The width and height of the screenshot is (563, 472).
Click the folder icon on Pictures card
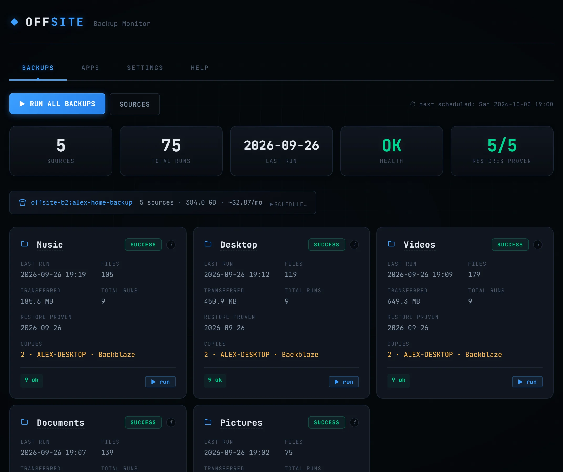tap(208, 422)
